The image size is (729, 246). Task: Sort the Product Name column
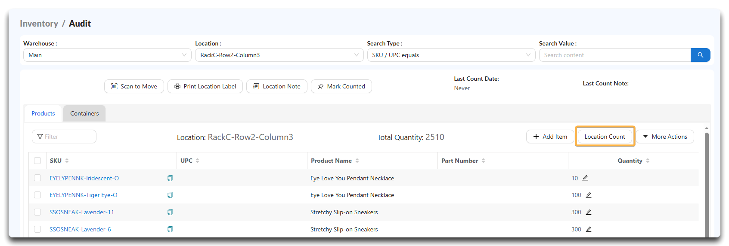pyautogui.click(x=357, y=161)
